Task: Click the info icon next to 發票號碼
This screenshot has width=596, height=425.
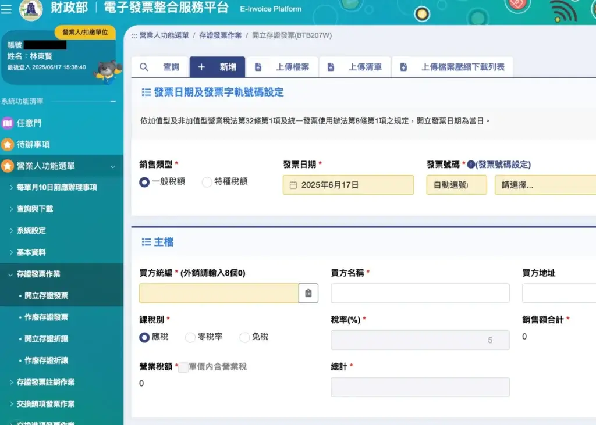Action: coord(471,165)
